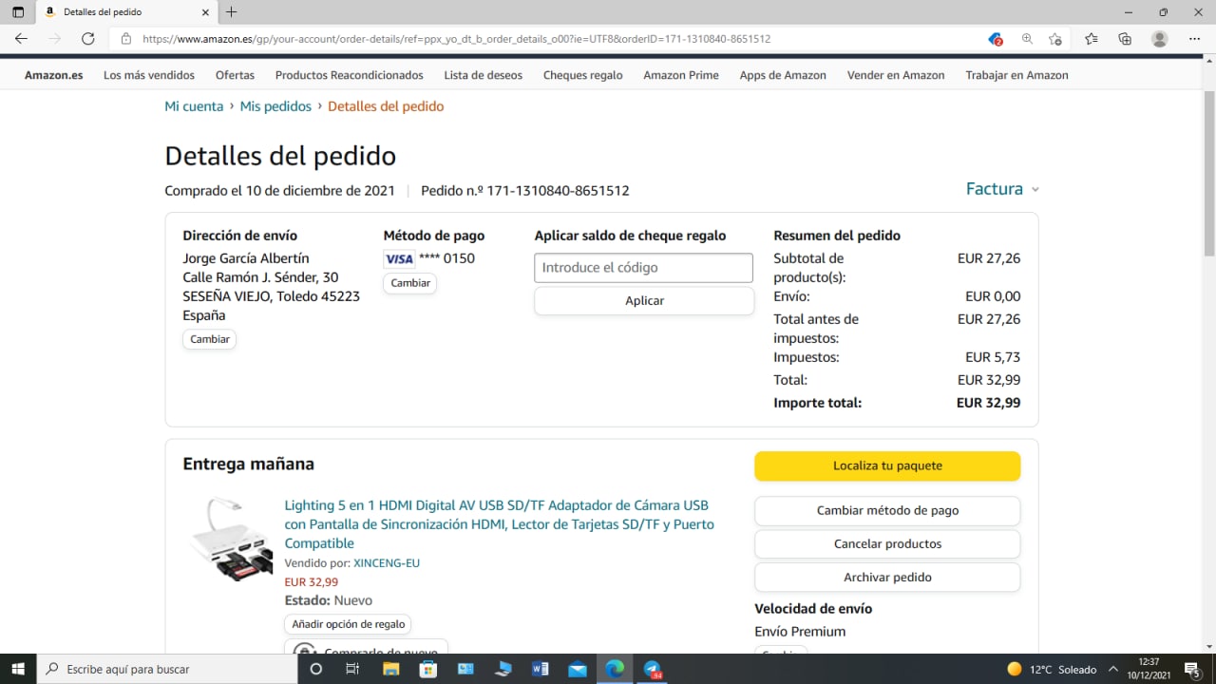Go to Amazon Prime menu item
1216x684 pixels.
point(680,75)
